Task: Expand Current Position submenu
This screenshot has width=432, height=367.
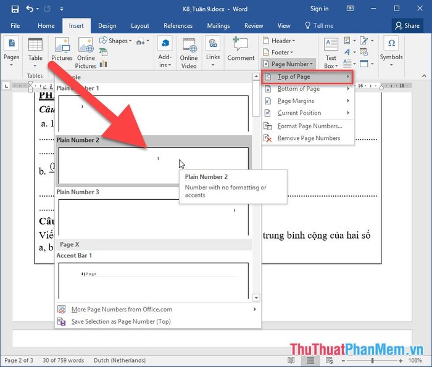Action: click(307, 113)
